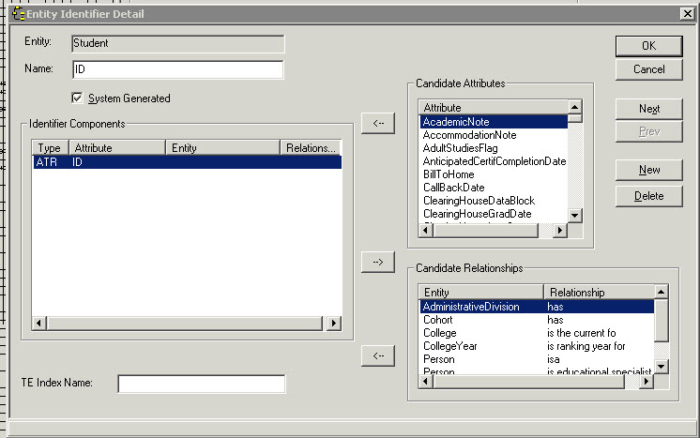The image size is (700, 438).
Task: Toggle the System Generated checkbox
Action: [x=78, y=98]
